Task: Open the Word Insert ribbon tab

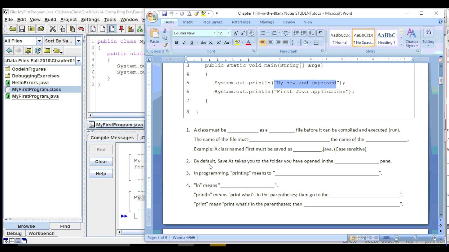Action: point(188,22)
